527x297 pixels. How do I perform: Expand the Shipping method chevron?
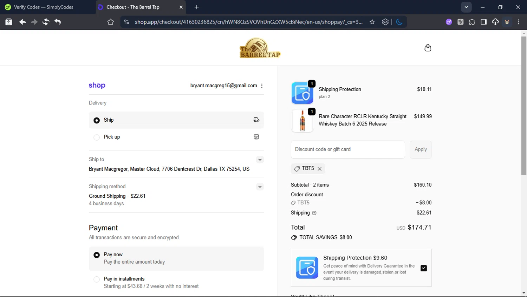point(260,187)
